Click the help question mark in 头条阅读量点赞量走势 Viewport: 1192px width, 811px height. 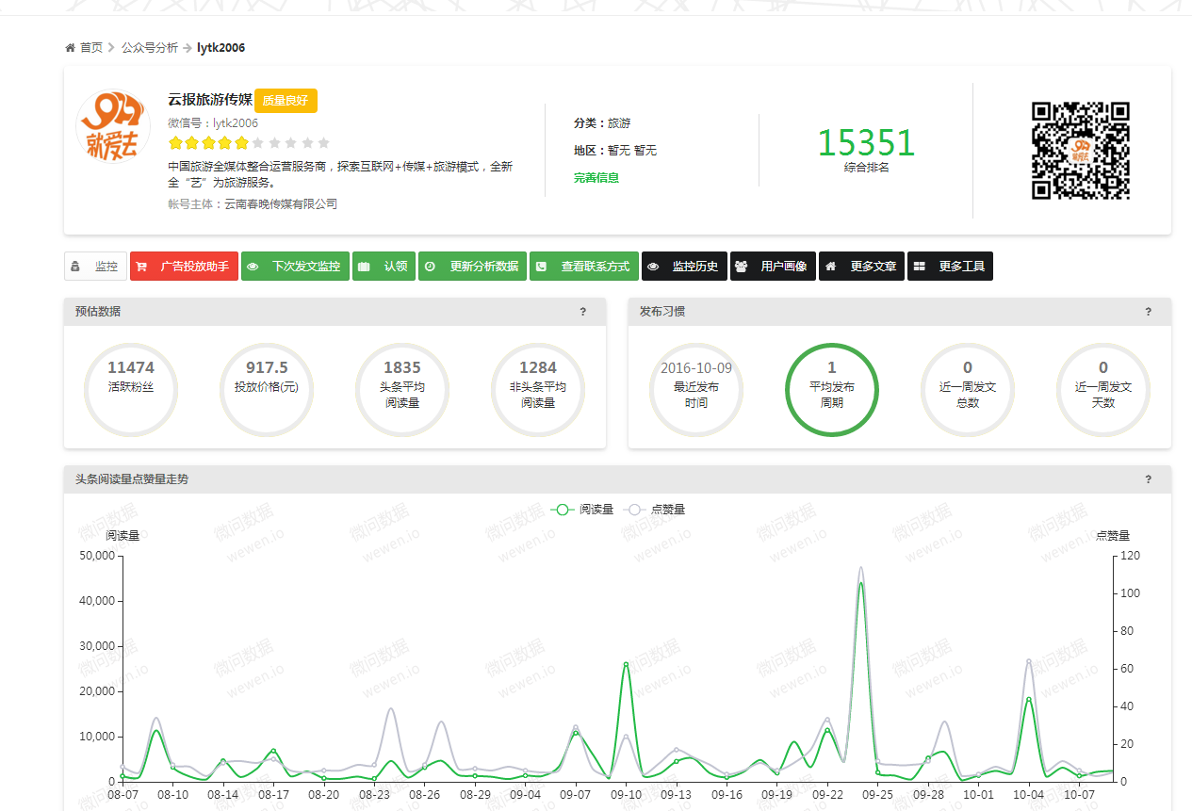point(1148,479)
